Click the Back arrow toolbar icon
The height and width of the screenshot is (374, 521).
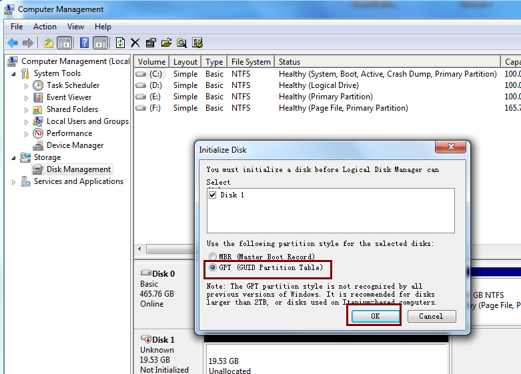click(x=13, y=43)
